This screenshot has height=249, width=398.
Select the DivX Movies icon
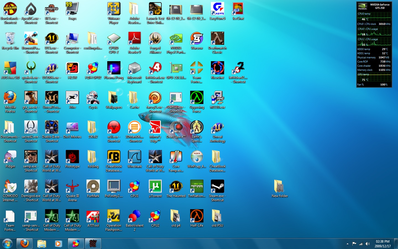click(72, 127)
